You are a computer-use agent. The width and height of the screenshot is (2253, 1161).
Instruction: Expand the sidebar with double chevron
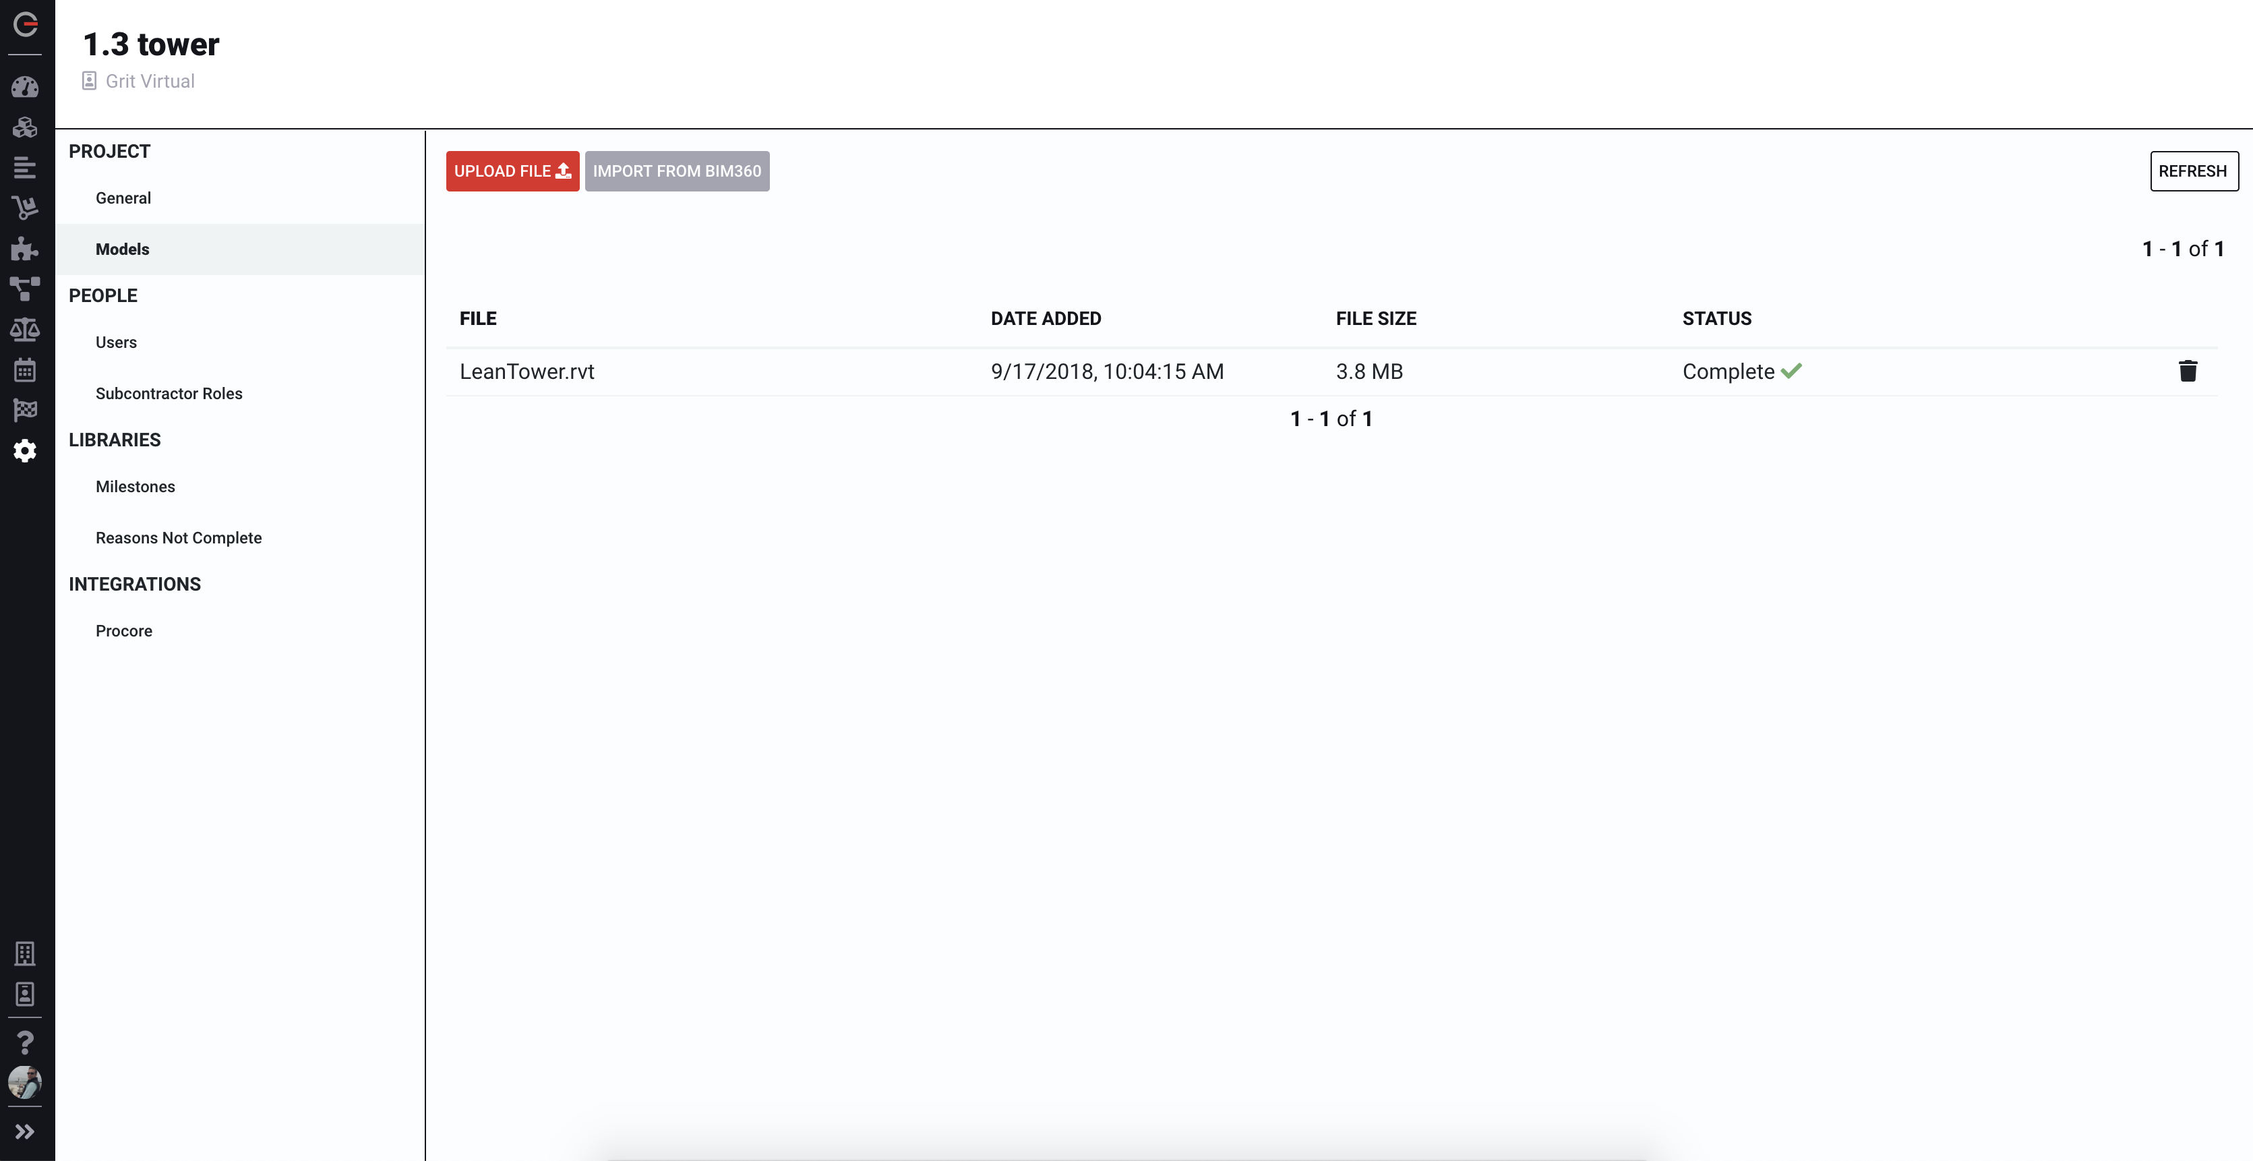[24, 1131]
